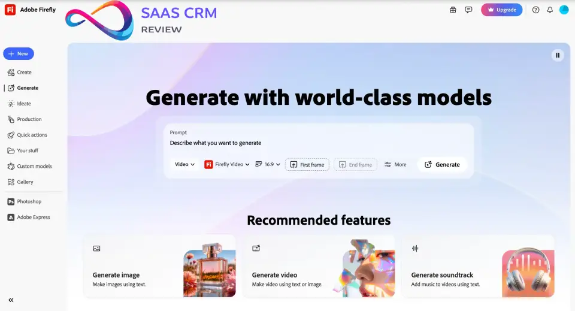Upload a First frame image
The image size is (575, 311).
307,165
